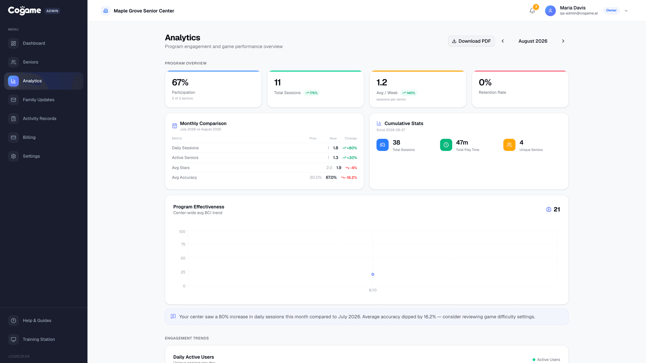Click the Family Updates envelope icon

click(x=13, y=100)
